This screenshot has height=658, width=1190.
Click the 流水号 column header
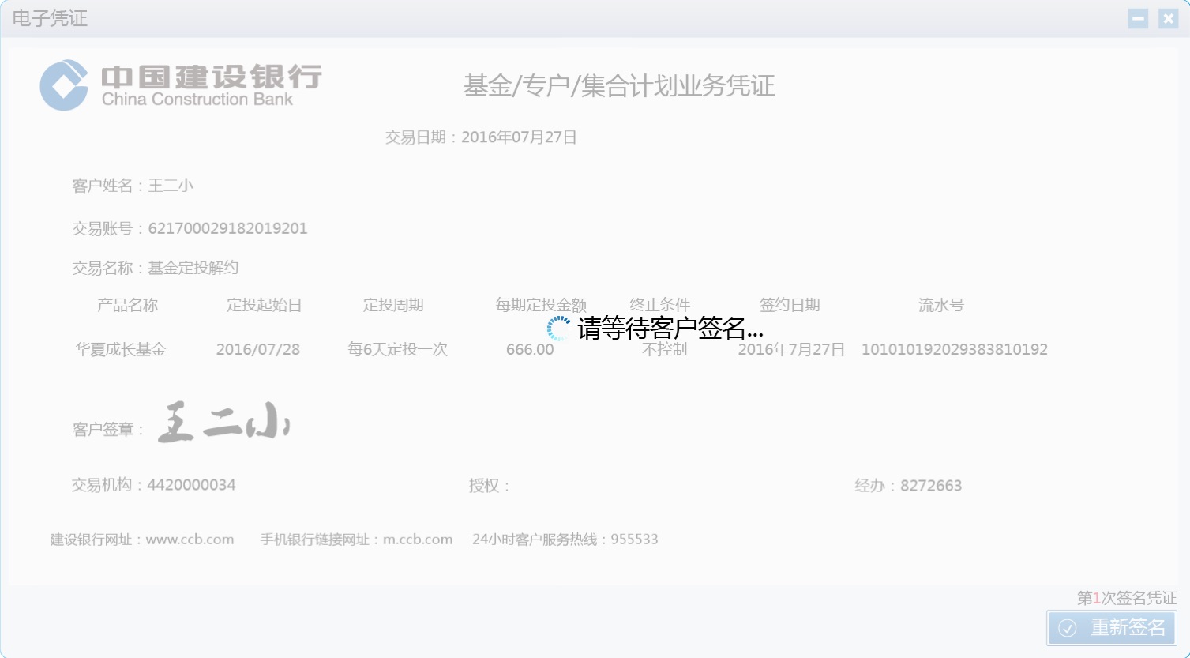941,305
